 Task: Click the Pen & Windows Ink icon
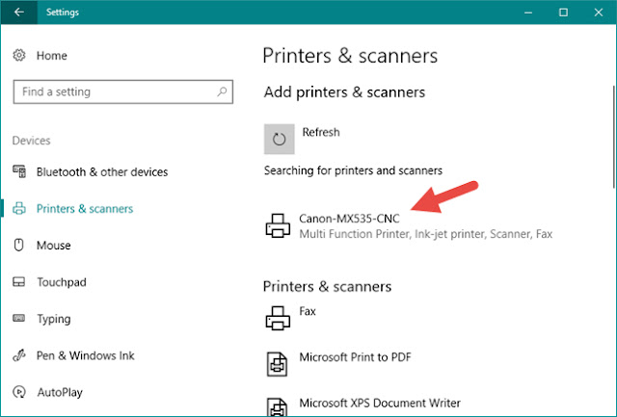click(x=19, y=355)
